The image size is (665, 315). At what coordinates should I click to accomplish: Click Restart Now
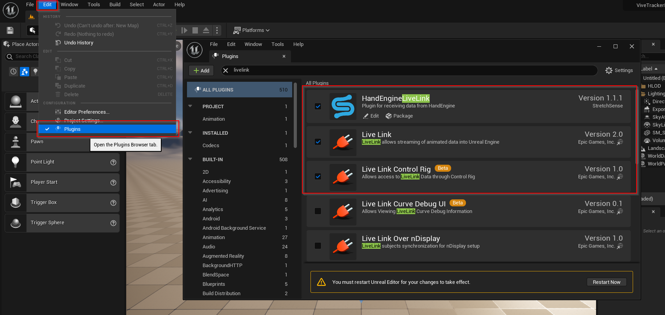click(607, 282)
